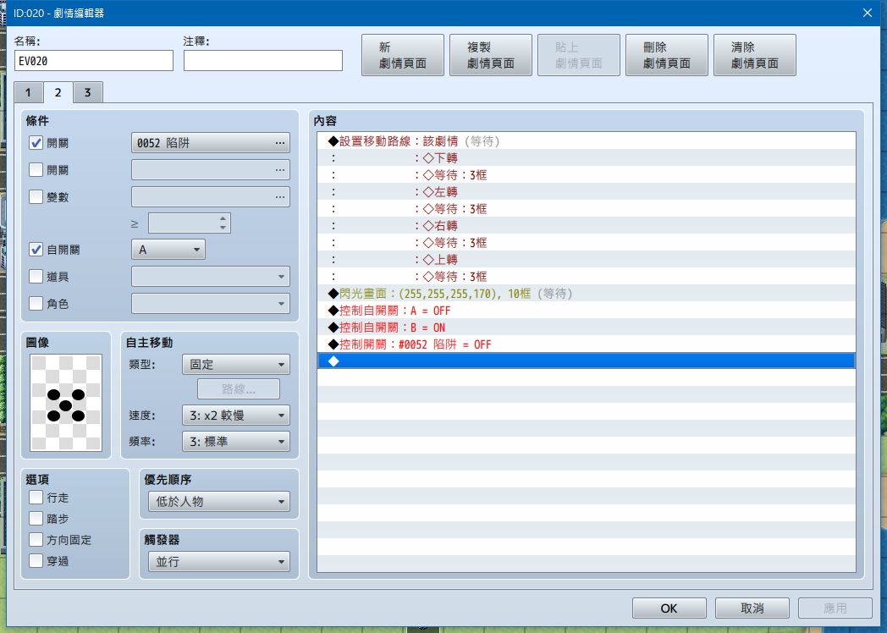Open the 頻率 dropdown showing 3: 標準
Viewport: 887px width, 633px height.
tap(236, 442)
